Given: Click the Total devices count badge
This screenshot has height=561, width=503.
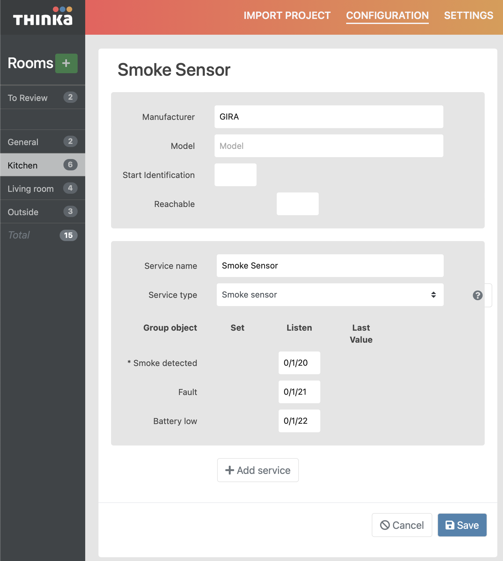Looking at the screenshot, I should 68,235.
